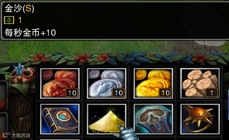The height and width of the screenshot is (140, 229).
Task: Click the lumber cost number 1 in tooltip
Action: [x=20, y=20]
